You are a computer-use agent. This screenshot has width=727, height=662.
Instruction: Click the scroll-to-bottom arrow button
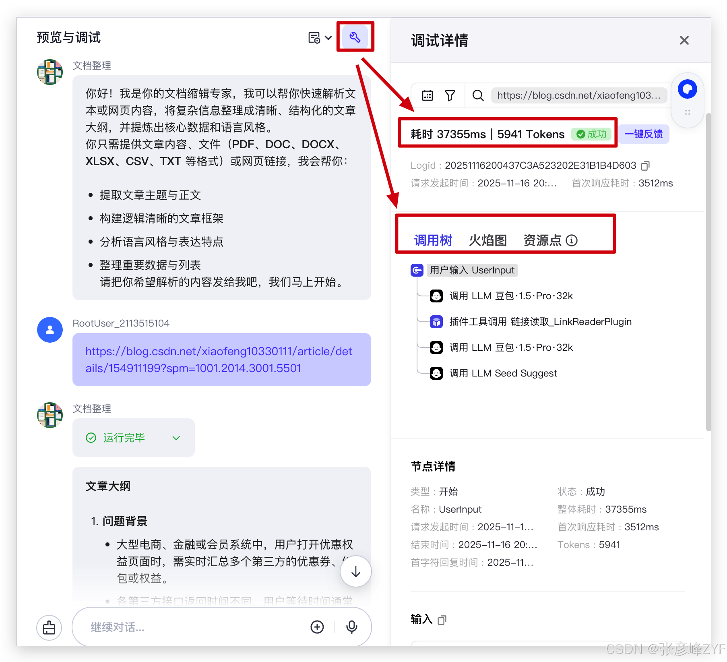coord(355,571)
